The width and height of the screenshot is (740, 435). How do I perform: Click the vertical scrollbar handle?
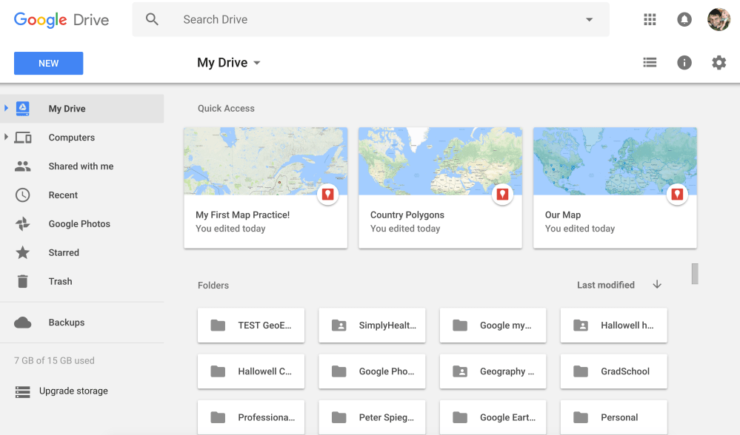(695, 274)
